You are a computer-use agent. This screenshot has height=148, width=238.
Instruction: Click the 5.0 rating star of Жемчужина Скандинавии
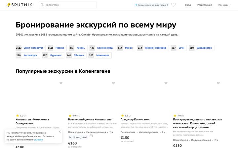17,115
